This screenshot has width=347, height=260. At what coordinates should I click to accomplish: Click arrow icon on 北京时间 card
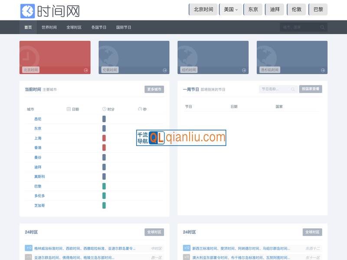click(86, 70)
